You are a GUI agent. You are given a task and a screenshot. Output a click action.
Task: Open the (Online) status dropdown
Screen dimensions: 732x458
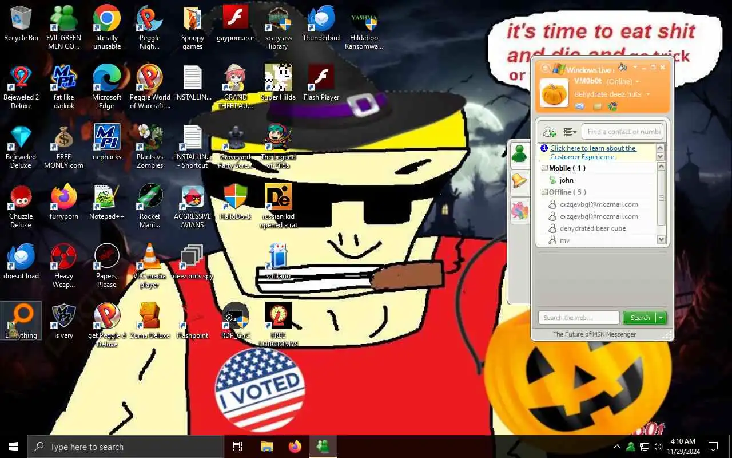623,82
